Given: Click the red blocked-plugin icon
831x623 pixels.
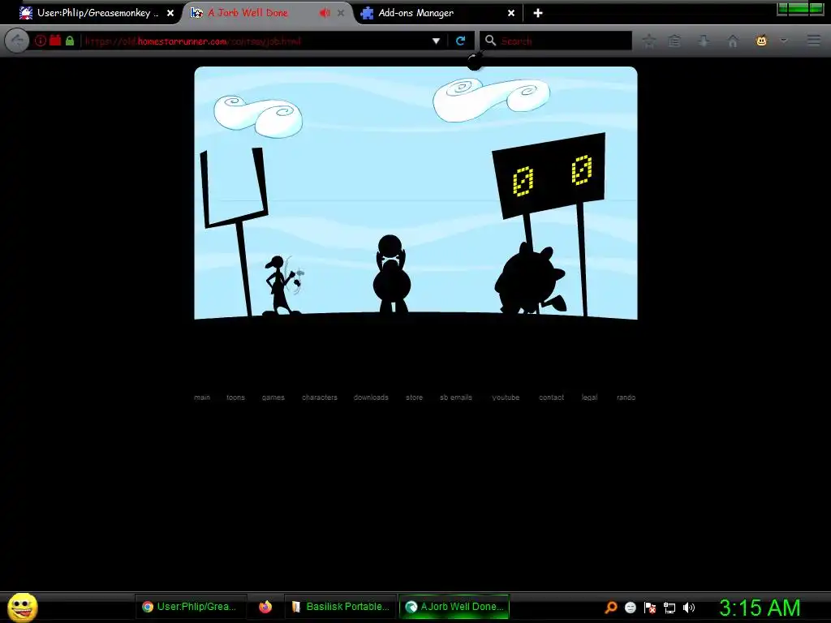Looking at the screenshot, I should [x=55, y=41].
